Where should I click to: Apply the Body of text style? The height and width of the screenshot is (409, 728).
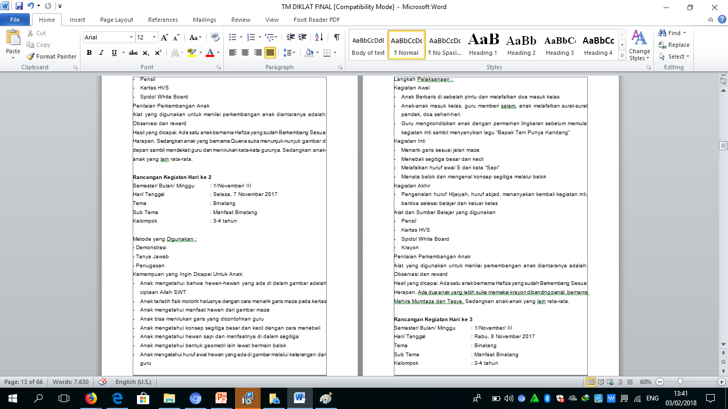tap(368, 44)
